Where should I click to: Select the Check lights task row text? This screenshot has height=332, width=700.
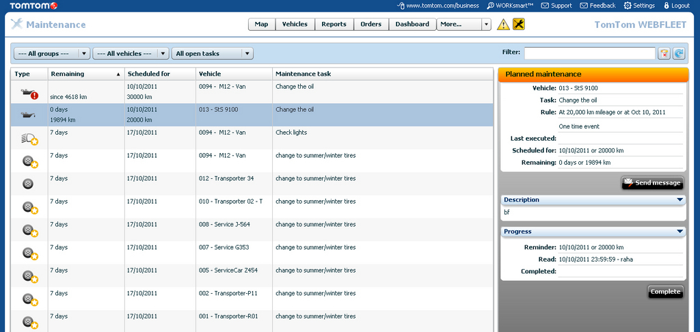(x=291, y=133)
